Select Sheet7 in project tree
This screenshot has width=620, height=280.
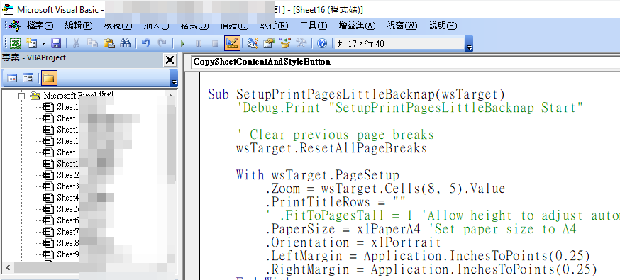pyautogui.click(x=67, y=232)
